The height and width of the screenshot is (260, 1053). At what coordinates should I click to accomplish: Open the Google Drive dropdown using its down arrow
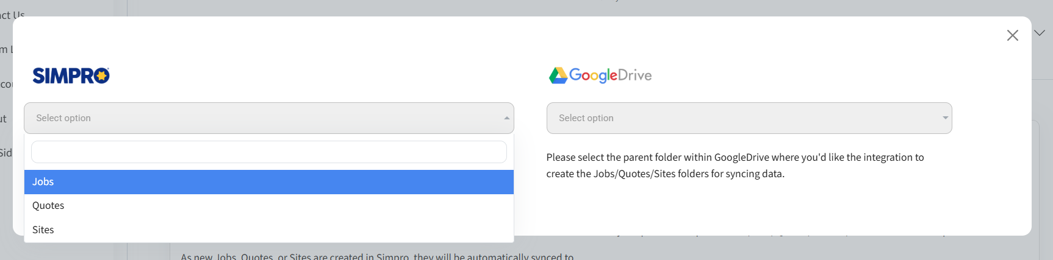tap(945, 118)
